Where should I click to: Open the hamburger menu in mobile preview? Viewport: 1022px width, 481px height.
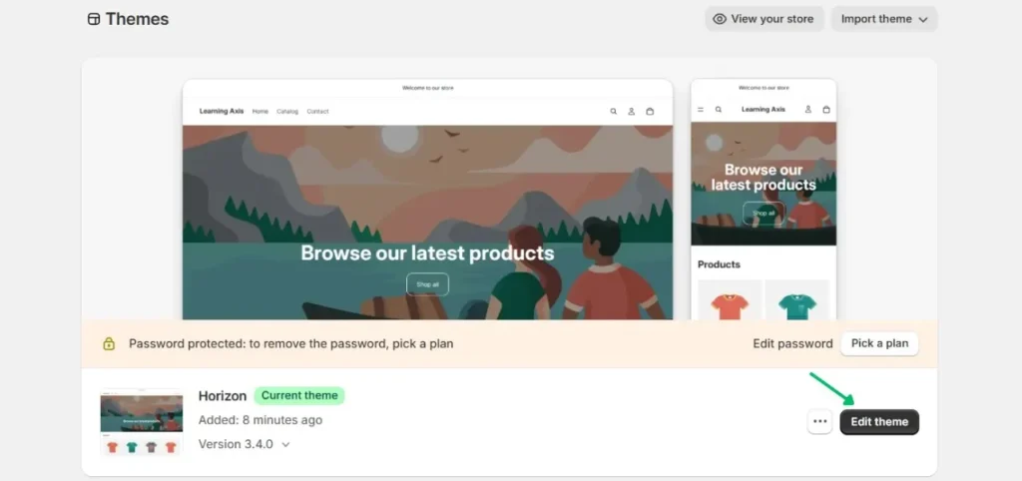(x=701, y=110)
